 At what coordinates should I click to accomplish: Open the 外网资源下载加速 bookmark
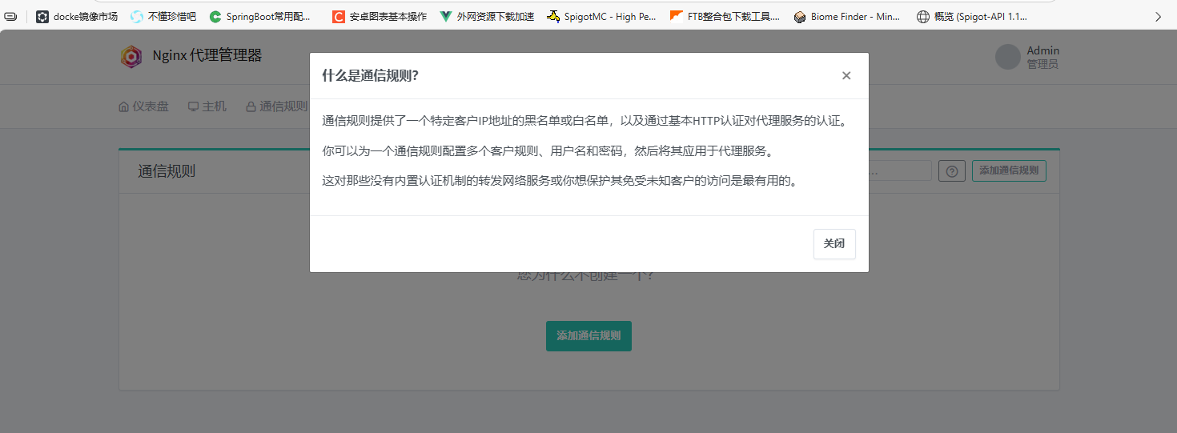point(487,16)
